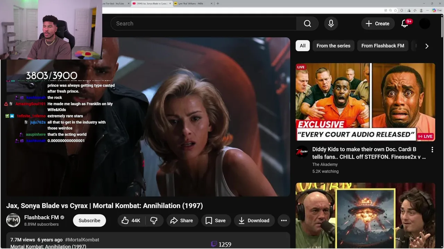The image size is (444, 249).
Task: Open The Akademy channel avatar
Action: pyautogui.click(x=302, y=152)
